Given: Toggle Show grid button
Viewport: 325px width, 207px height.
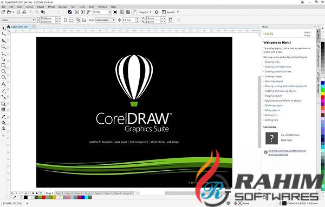Looking at the screenshot, I should [x=128, y=12].
